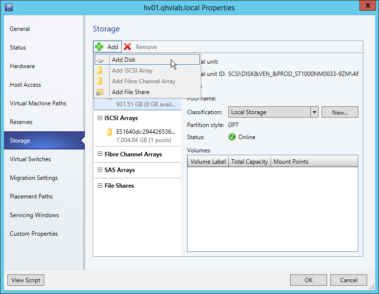Open the Virtual Switches tab
379x294 pixels.
(30, 159)
